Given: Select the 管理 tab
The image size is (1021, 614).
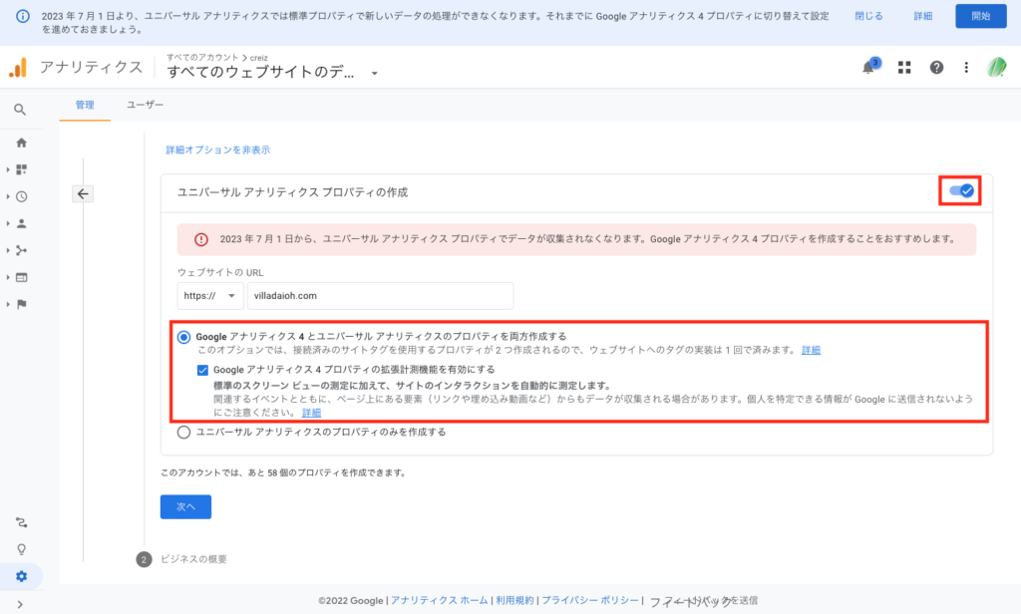Looking at the screenshot, I should [x=85, y=105].
